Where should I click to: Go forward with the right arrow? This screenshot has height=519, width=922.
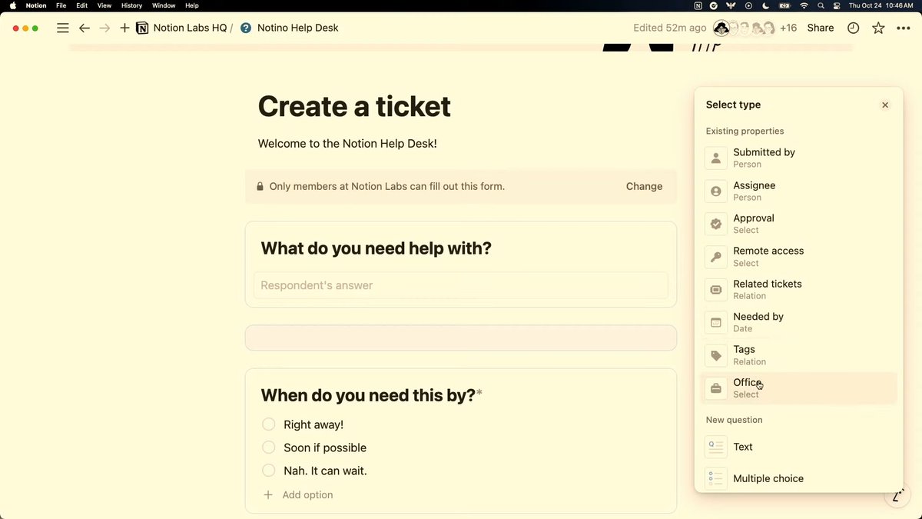(105, 28)
